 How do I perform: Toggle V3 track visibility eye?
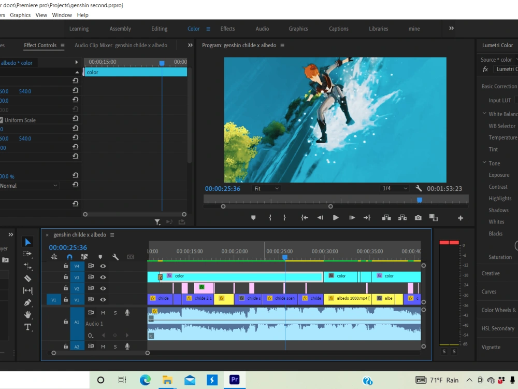click(103, 277)
